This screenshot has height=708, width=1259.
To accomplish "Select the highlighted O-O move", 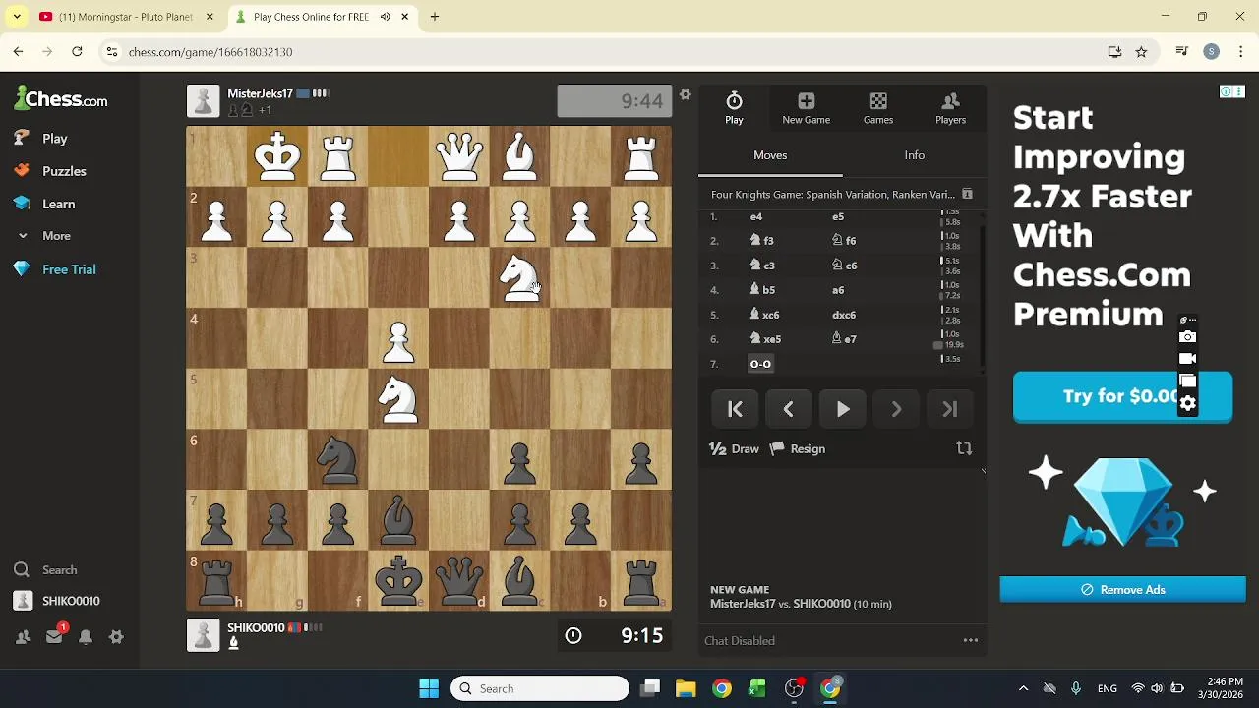I will pyautogui.click(x=760, y=364).
